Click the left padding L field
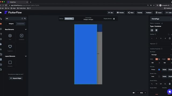 [x=152, y=38]
